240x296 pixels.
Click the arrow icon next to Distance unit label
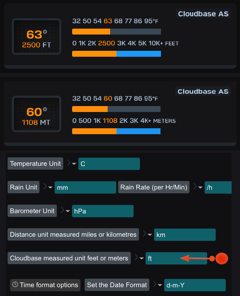click(147, 234)
